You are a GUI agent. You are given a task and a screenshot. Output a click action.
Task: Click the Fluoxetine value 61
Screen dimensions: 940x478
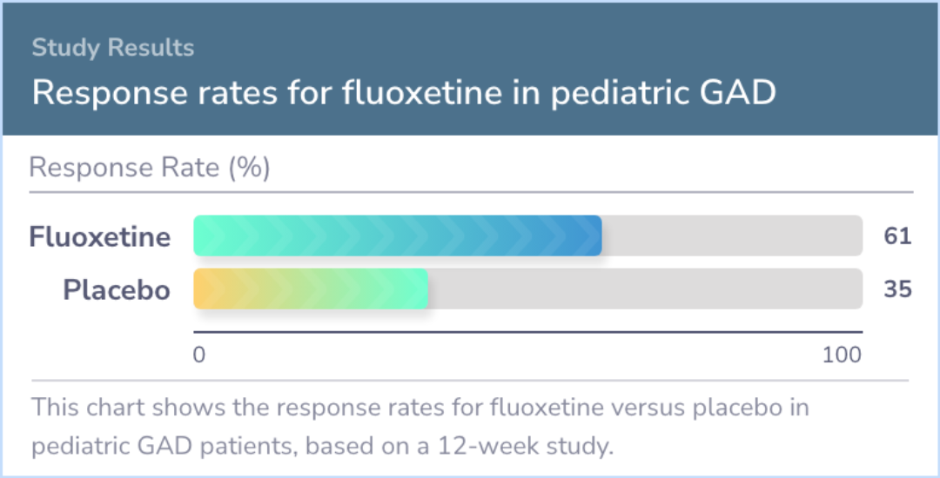tap(897, 236)
